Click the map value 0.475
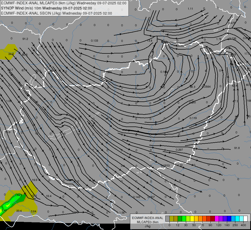The image size is (251, 230). pos(232,23)
